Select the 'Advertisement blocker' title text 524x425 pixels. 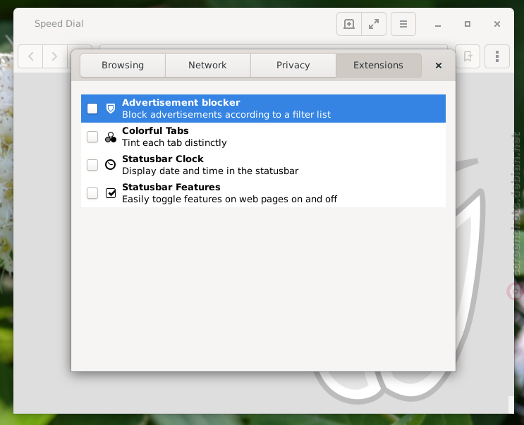(181, 102)
